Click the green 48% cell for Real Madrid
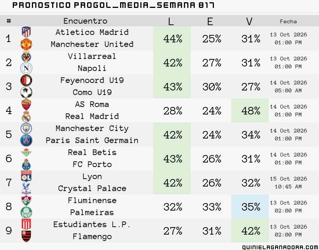 250,110
